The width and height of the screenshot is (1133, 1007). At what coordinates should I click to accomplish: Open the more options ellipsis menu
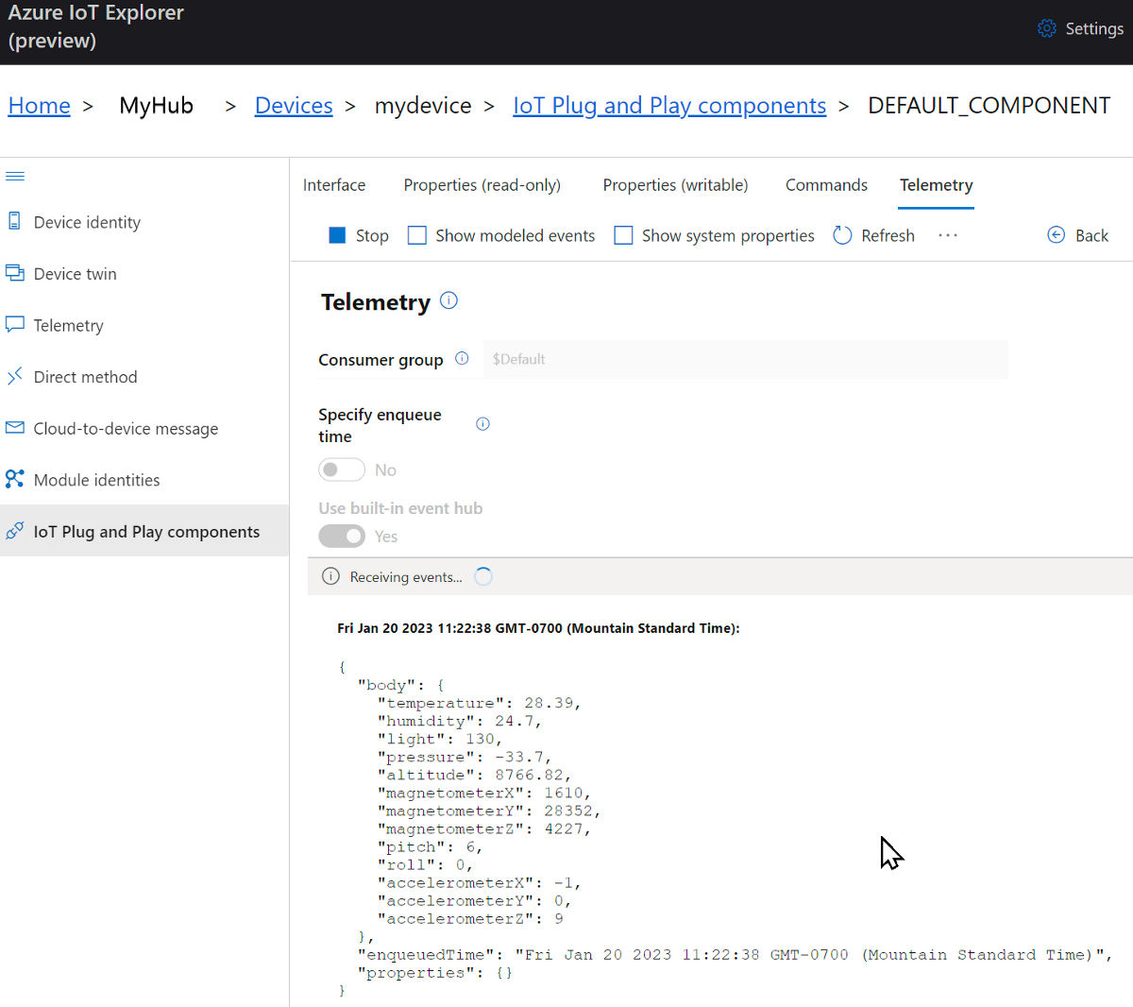coord(947,236)
